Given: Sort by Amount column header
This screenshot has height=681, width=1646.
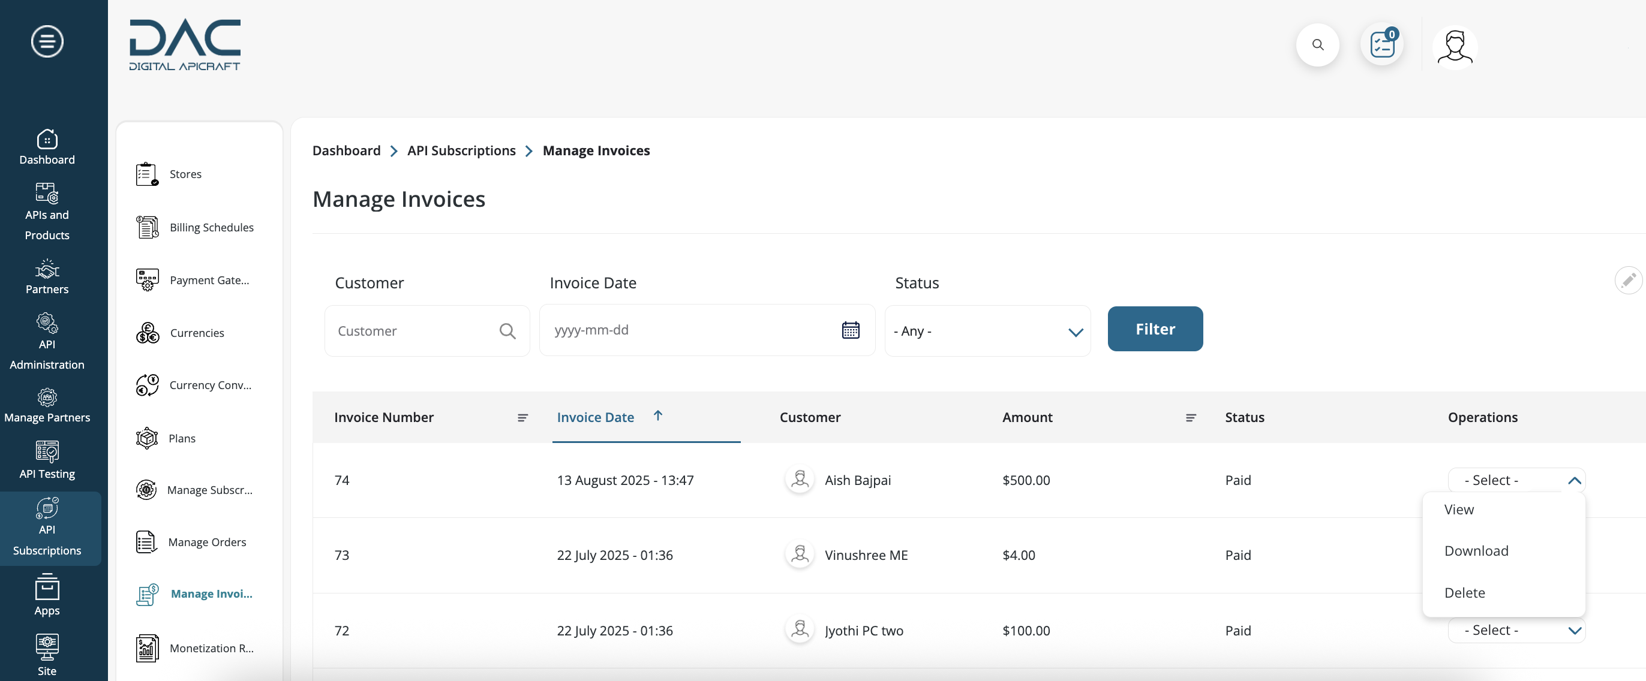Looking at the screenshot, I should pos(1027,417).
